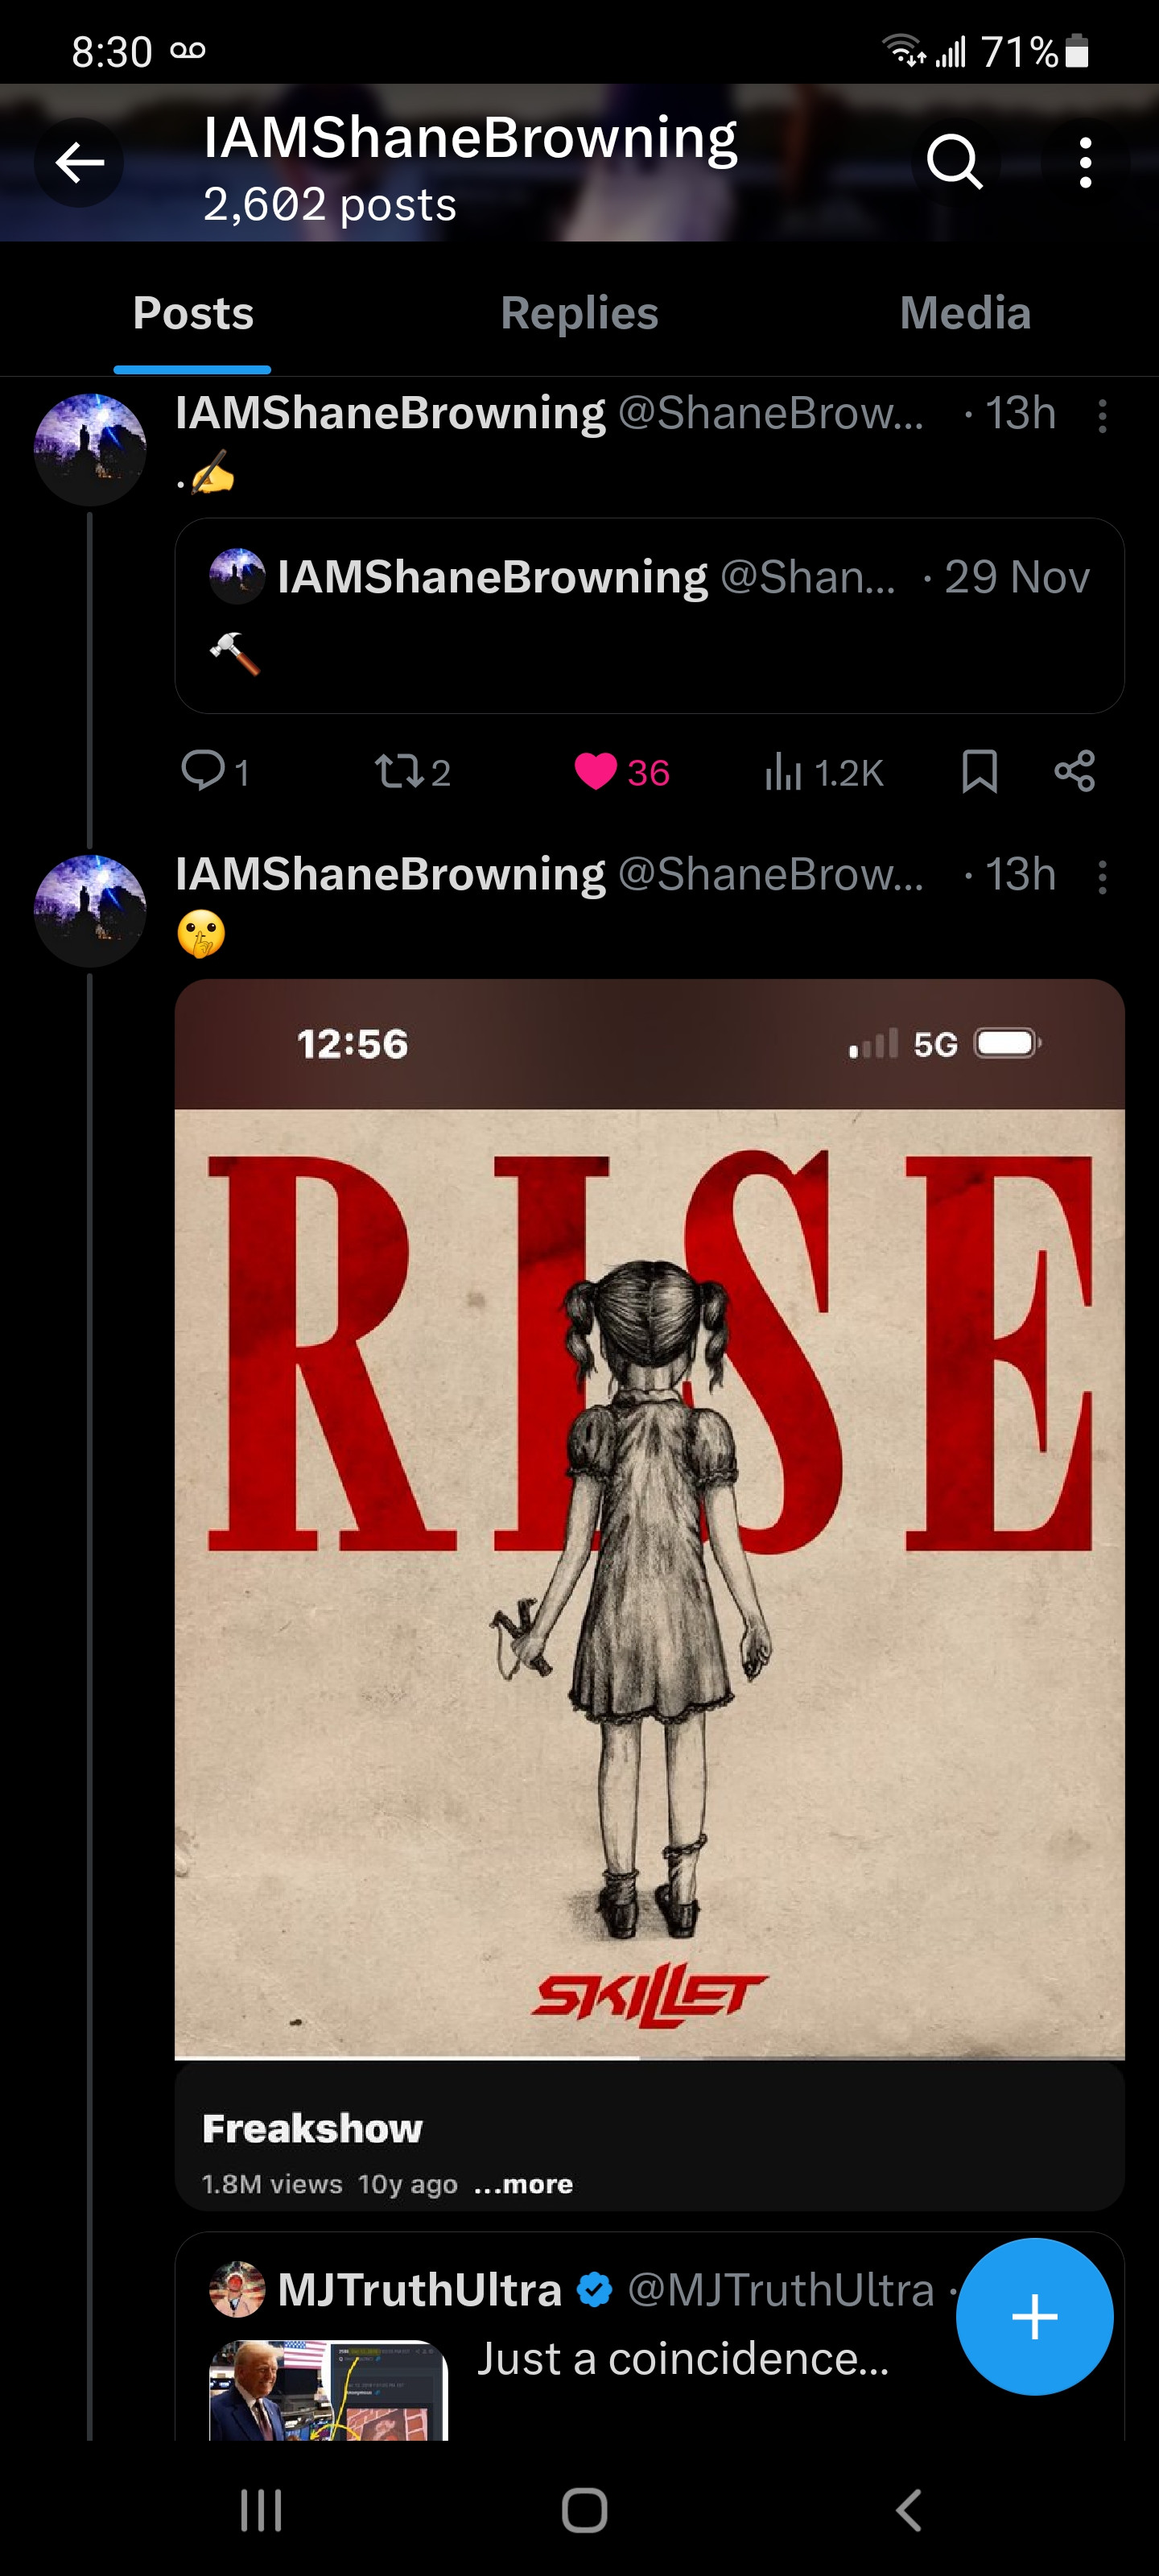Open search on the profile
The image size is (1159, 2576).
pyautogui.click(x=954, y=162)
